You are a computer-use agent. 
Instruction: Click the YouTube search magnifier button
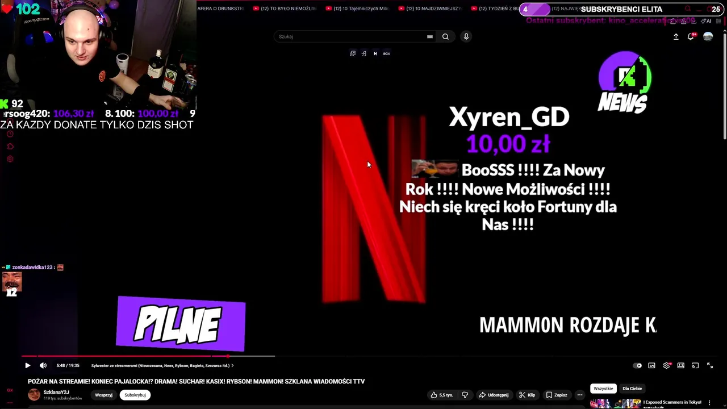point(445,36)
